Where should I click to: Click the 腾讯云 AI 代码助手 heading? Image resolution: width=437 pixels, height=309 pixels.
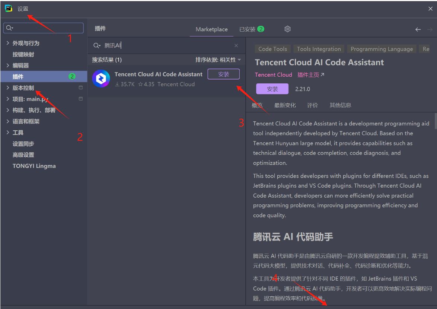pyautogui.click(x=293, y=237)
